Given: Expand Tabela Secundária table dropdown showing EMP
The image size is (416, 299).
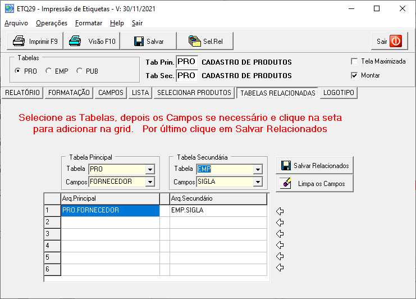Looking at the screenshot, I should tap(258, 169).
